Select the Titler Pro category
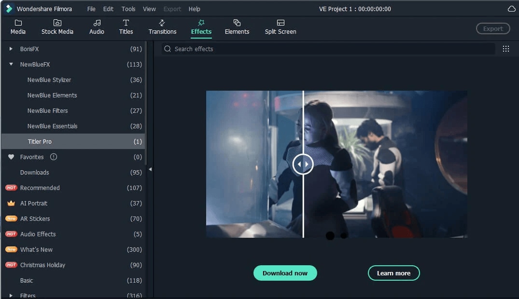The width and height of the screenshot is (519, 299). [x=73, y=142]
